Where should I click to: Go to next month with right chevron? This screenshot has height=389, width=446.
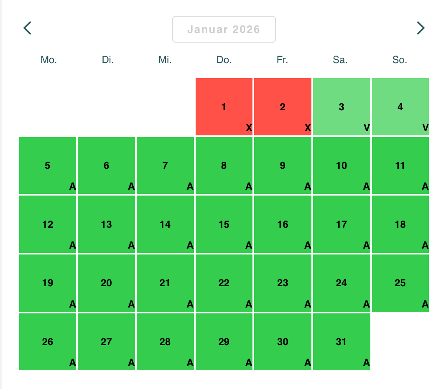(x=421, y=28)
